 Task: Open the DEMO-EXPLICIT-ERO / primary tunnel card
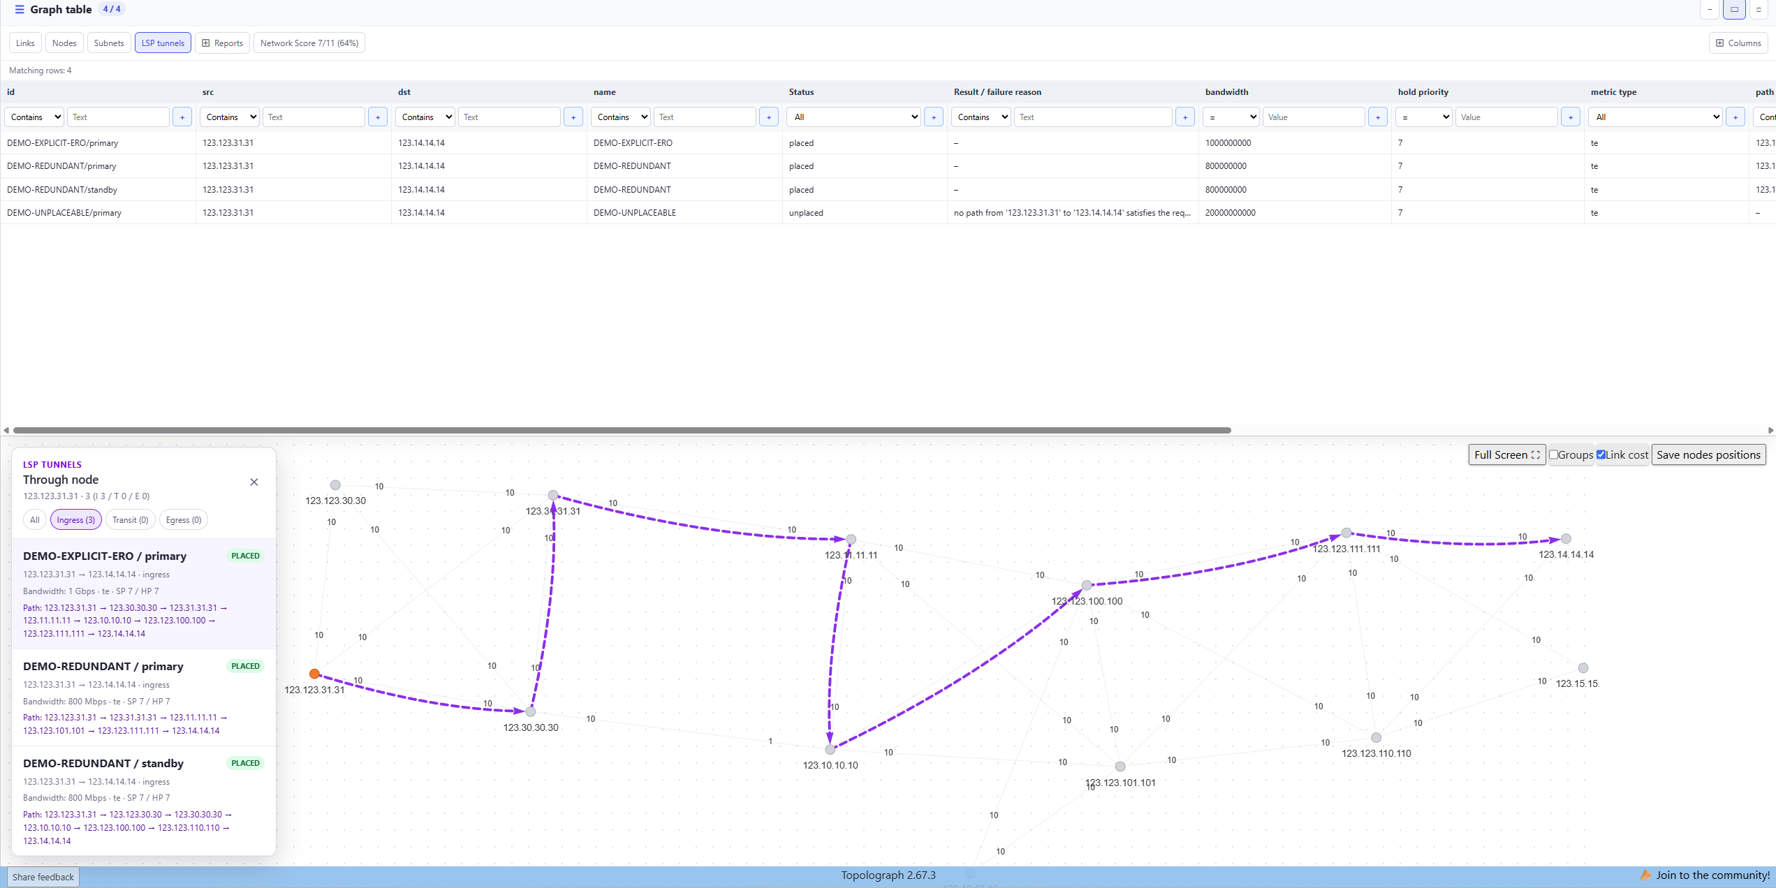coord(144,594)
